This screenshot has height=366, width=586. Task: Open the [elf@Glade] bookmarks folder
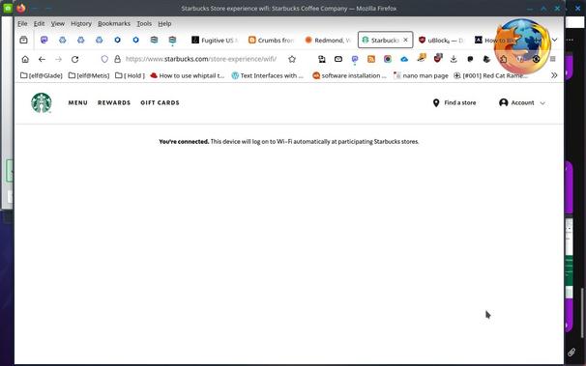point(42,75)
